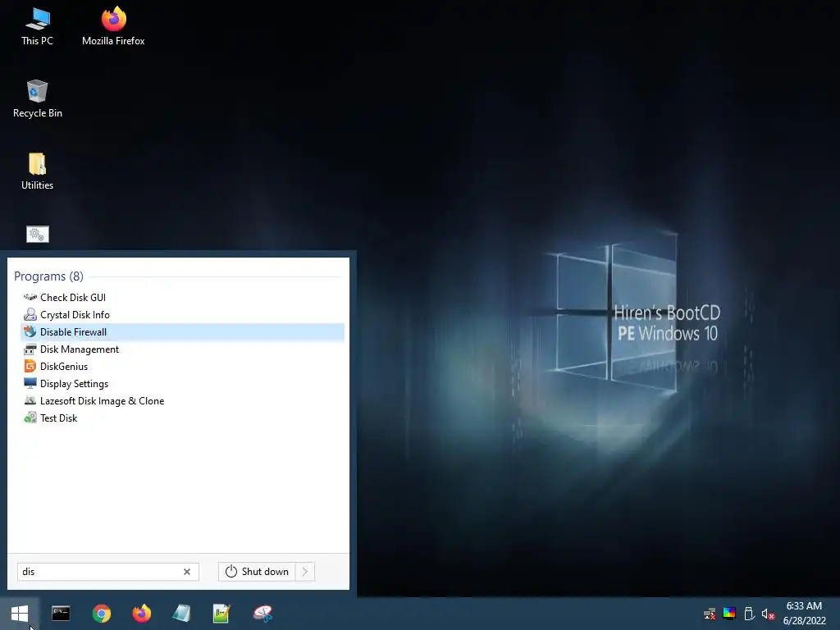Image resolution: width=840 pixels, height=630 pixels.
Task: Select 'Disable Firewall' result
Action: [182, 331]
